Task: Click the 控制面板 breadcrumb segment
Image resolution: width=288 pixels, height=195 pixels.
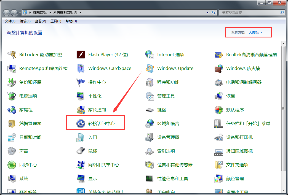Action: click(40, 12)
